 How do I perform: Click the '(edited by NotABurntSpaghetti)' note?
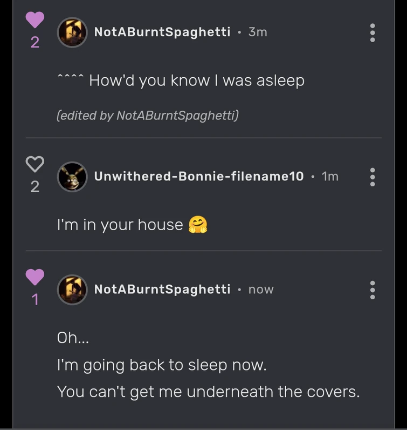147,115
